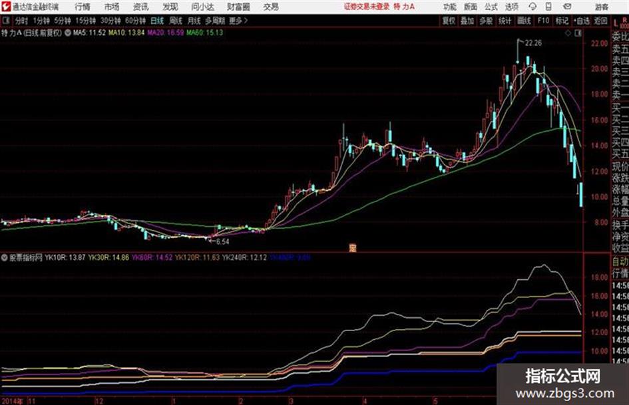Toggle the chart side panel icon

578,33
